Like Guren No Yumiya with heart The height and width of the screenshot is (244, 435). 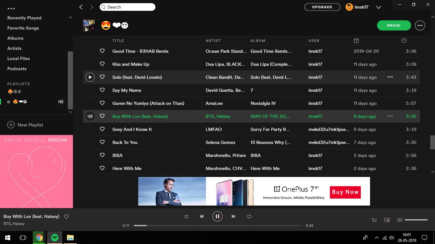pyautogui.click(x=102, y=103)
